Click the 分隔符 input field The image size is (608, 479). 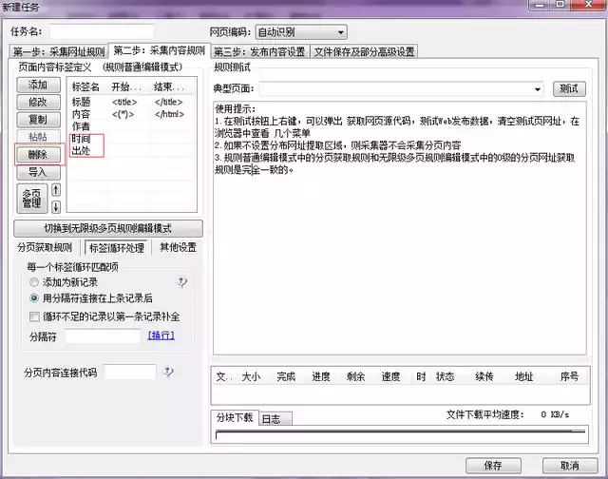[x=103, y=336]
